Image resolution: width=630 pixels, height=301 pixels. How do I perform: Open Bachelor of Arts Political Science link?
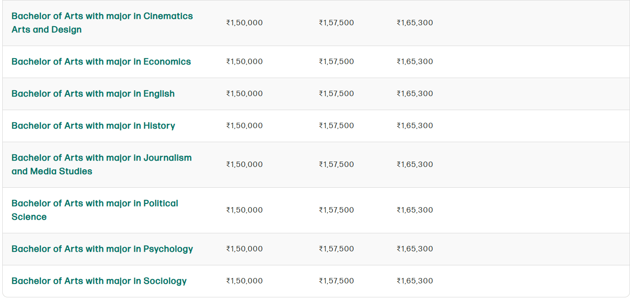(x=95, y=210)
